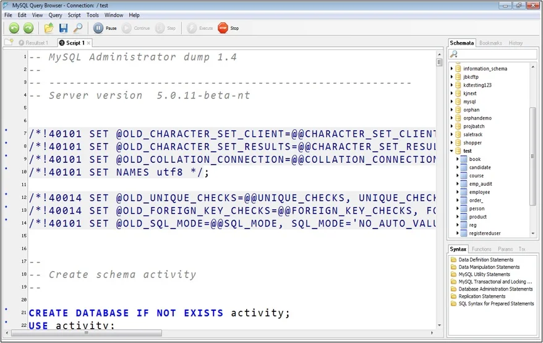Switch to the History tab

(516, 43)
